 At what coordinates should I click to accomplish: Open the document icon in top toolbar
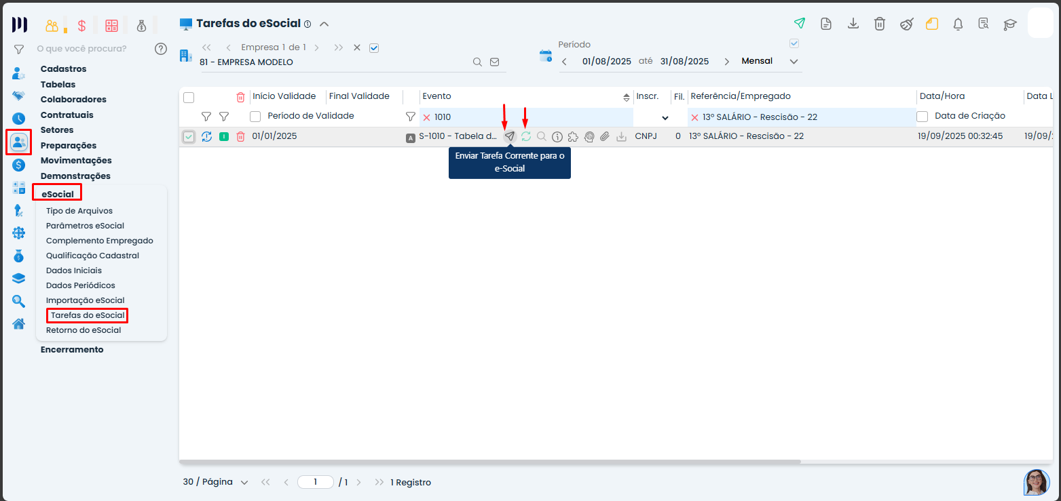(x=826, y=24)
